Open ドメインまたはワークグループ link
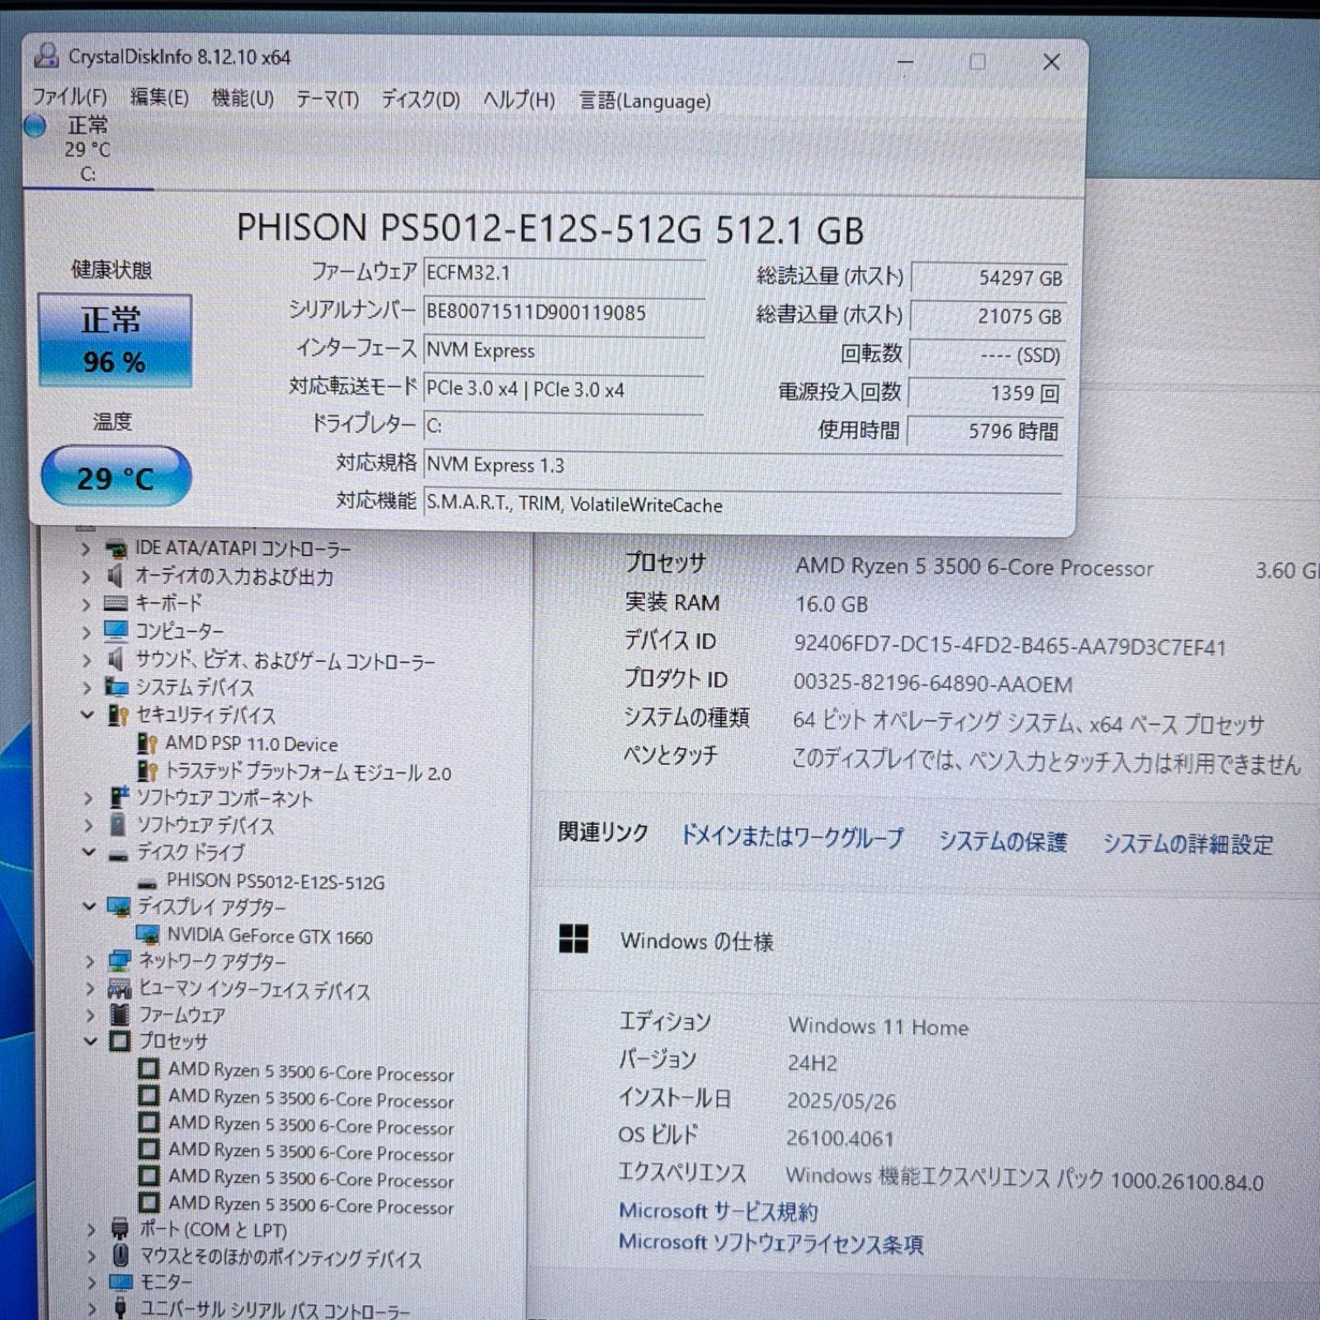 point(791,837)
